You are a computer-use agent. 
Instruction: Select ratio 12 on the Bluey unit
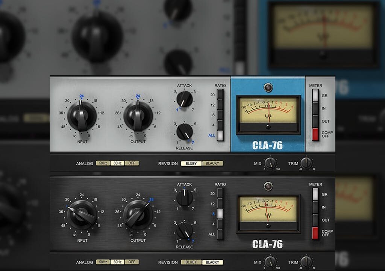[x=220, y=105]
